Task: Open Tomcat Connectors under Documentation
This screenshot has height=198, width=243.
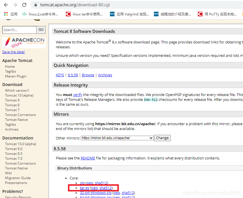Action: coord(20,163)
